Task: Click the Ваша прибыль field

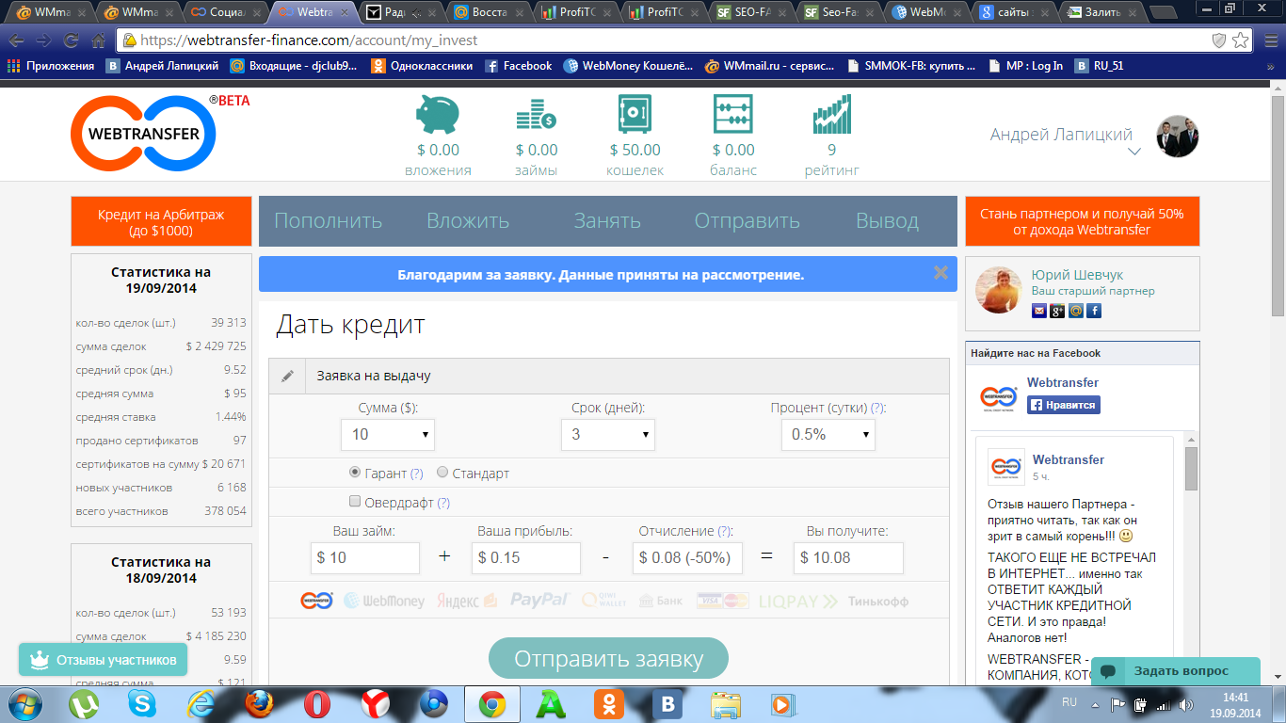Action: [x=526, y=558]
